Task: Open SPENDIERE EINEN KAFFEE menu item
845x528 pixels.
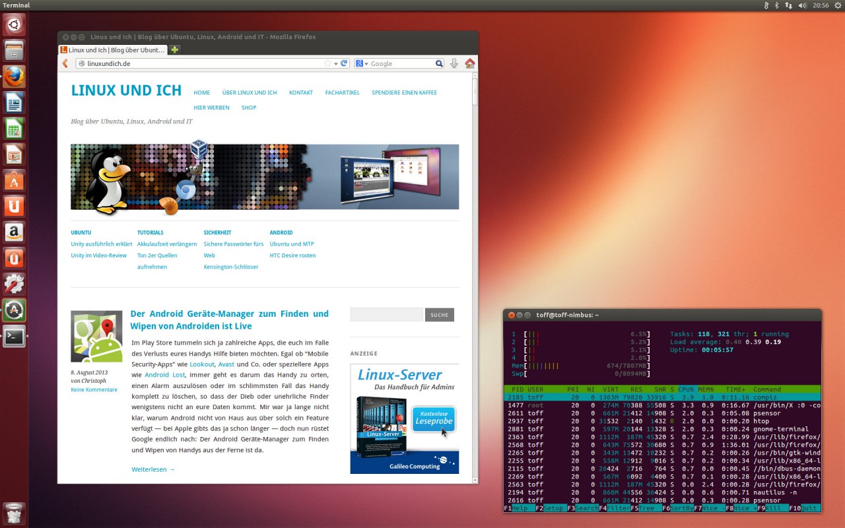Action: [x=404, y=93]
